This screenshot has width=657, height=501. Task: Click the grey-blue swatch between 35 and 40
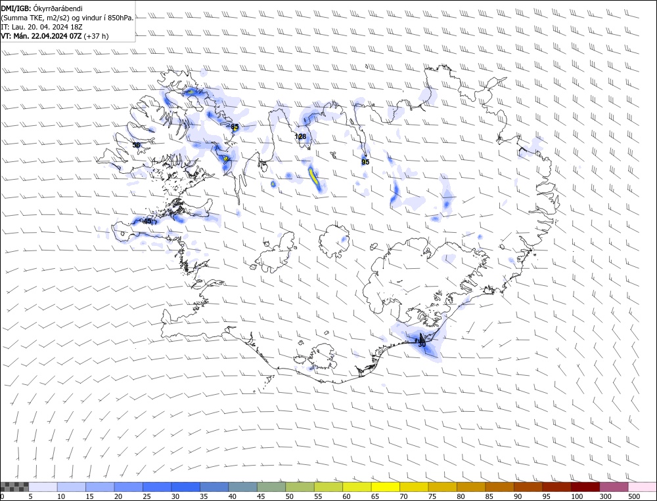point(214,487)
